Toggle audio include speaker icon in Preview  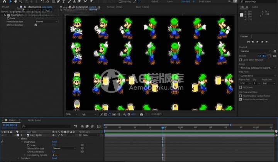click(264, 56)
